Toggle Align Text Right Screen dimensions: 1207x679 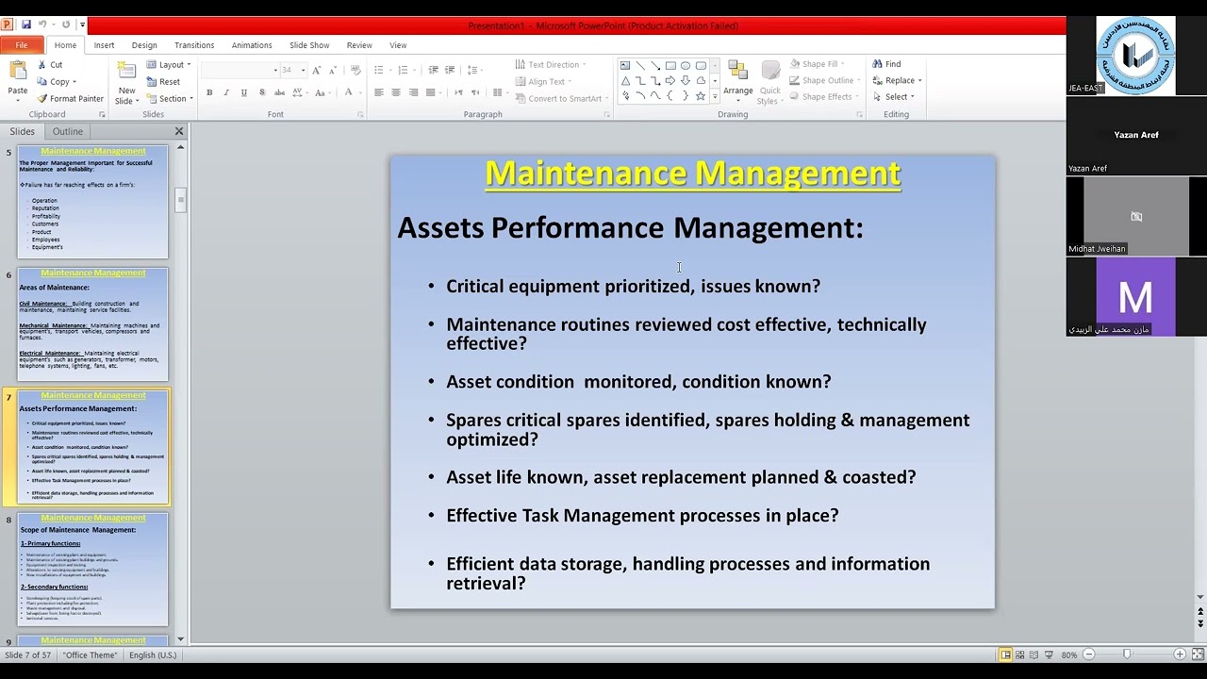[413, 92]
